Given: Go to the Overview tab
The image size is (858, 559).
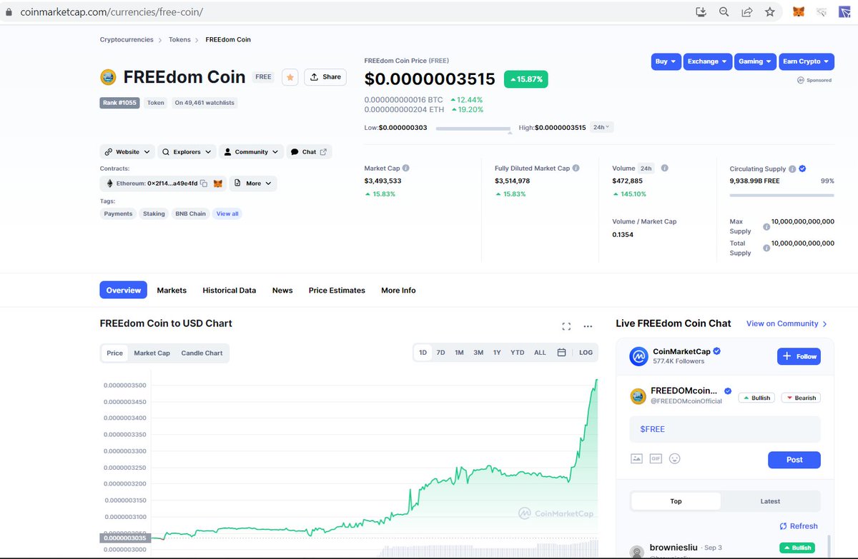Looking at the screenshot, I should click(x=124, y=290).
